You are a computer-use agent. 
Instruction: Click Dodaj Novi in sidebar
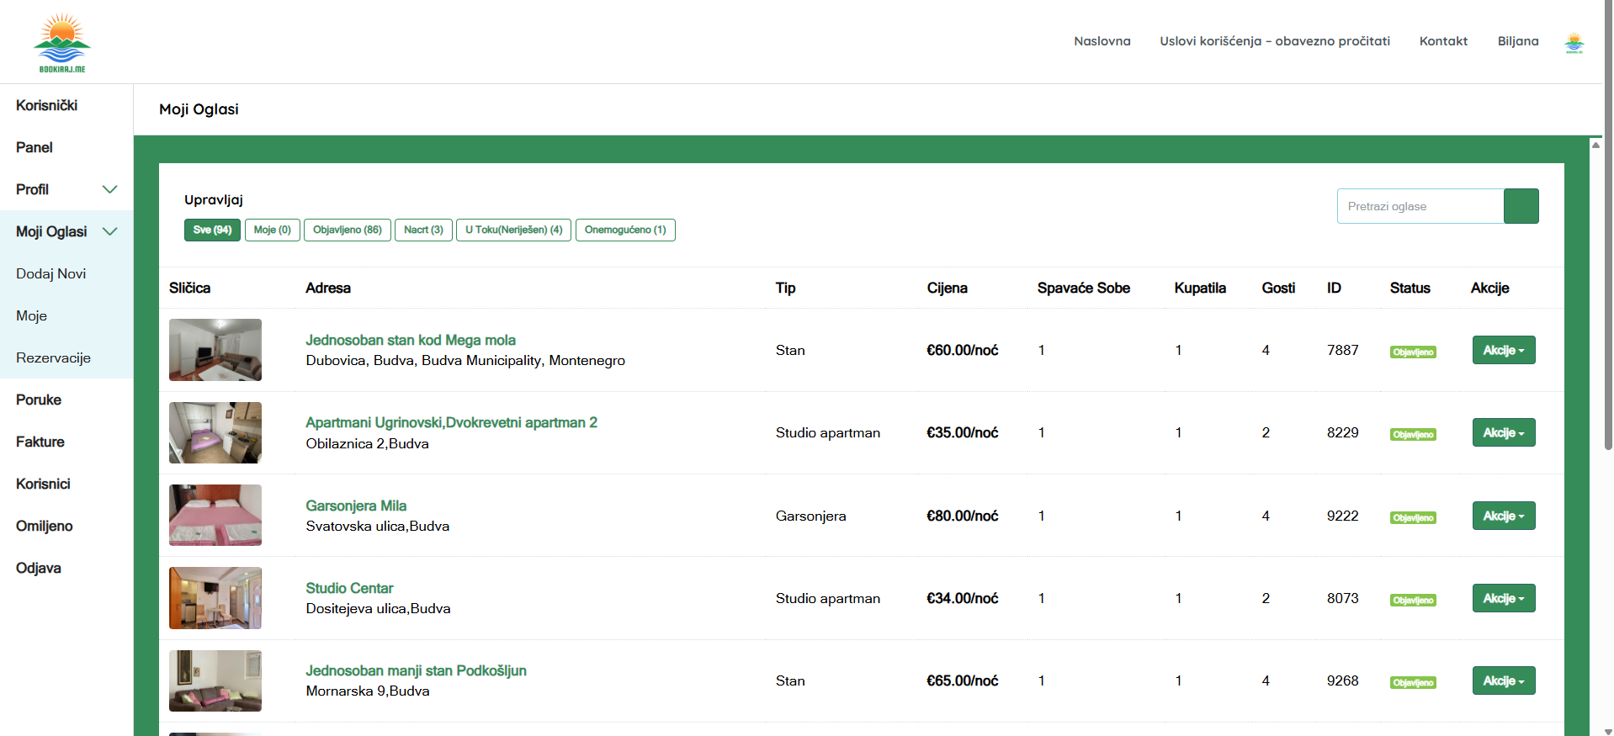pyautogui.click(x=51, y=273)
